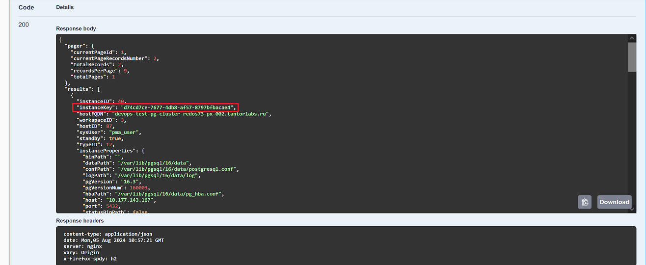Click the Response headers heading
This screenshot has width=646, height=265.
pyautogui.click(x=80, y=221)
